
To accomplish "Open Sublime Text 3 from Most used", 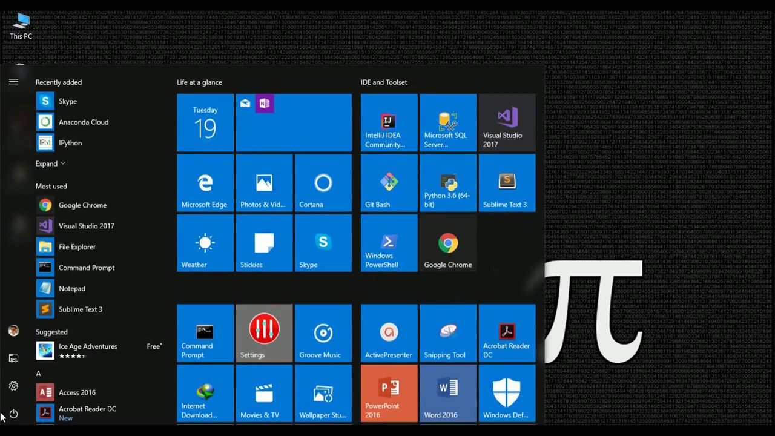I will 99,309.
